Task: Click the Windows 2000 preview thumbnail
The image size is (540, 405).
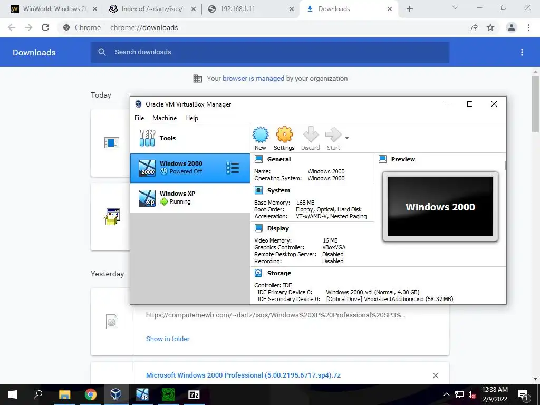Action: coord(440,207)
